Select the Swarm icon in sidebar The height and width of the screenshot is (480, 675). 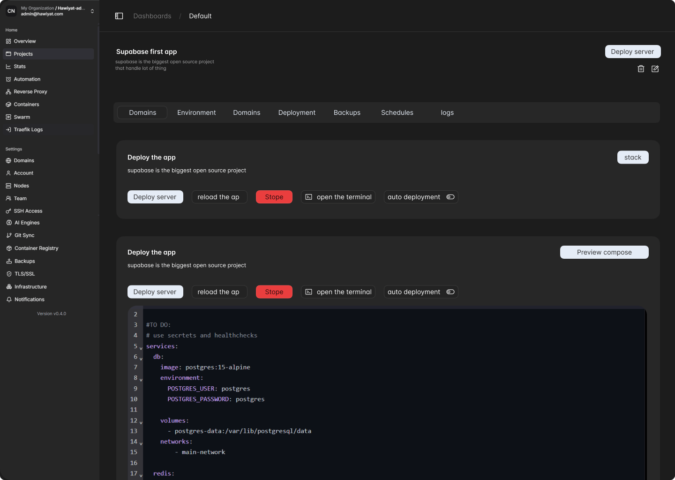(8, 117)
